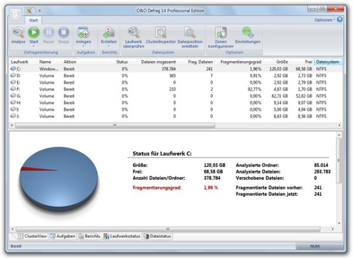Screen dimensions: 353x259
Task: Open the help question mark icon
Action: 339,20
